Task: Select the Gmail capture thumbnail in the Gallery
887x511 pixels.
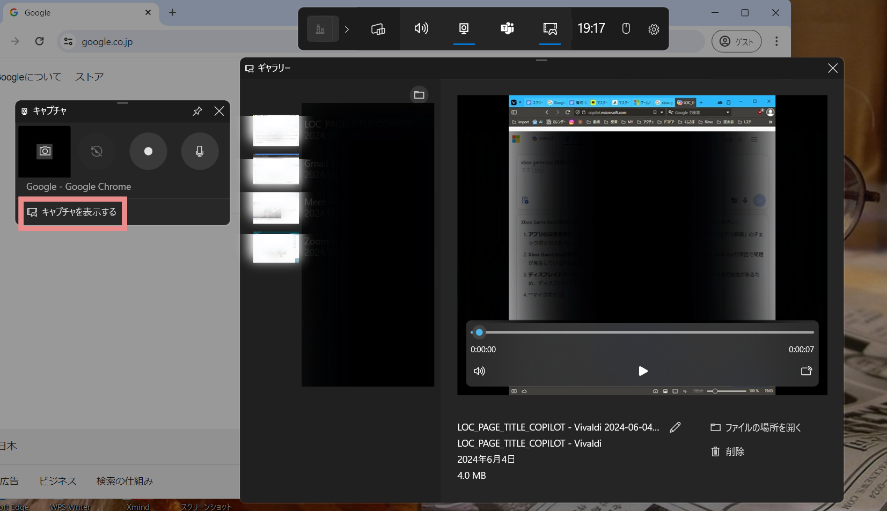Action: point(276,169)
